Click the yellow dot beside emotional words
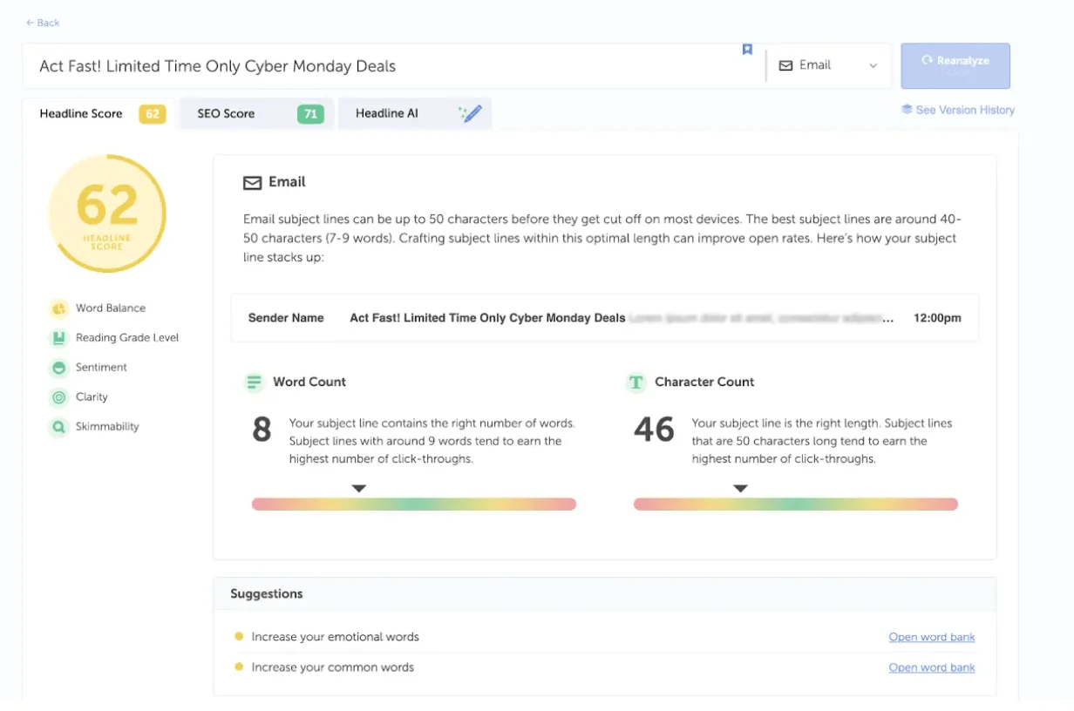This screenshot has height=711, width=1074. (x=239, y=636)
